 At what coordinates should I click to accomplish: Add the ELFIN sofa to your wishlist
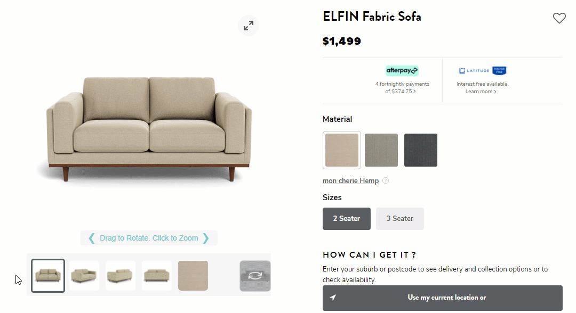pos(559,18)
